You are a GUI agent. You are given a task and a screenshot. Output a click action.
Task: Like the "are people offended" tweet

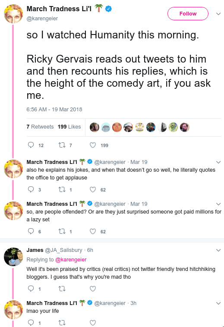tap(93, 231)
